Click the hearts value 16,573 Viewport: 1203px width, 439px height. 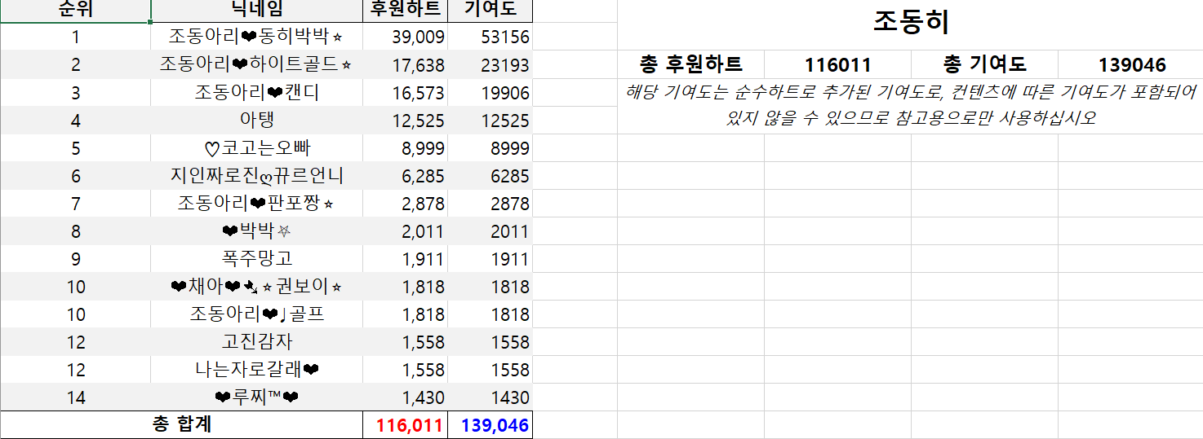[406, 92]
